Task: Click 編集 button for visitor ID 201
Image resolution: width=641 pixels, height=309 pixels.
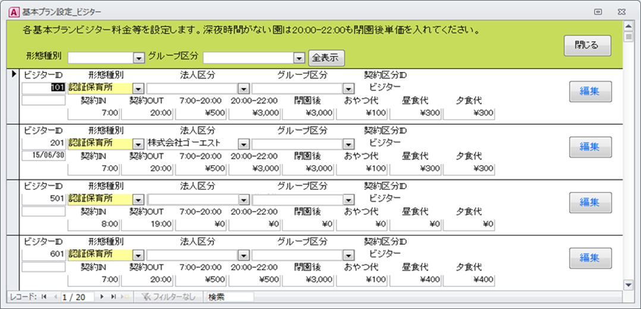Action: click(590, 147)
